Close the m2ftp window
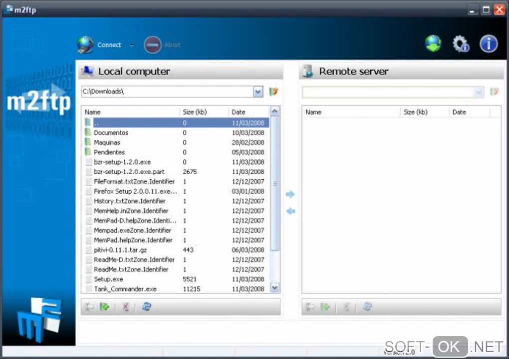 click(499, 10)
